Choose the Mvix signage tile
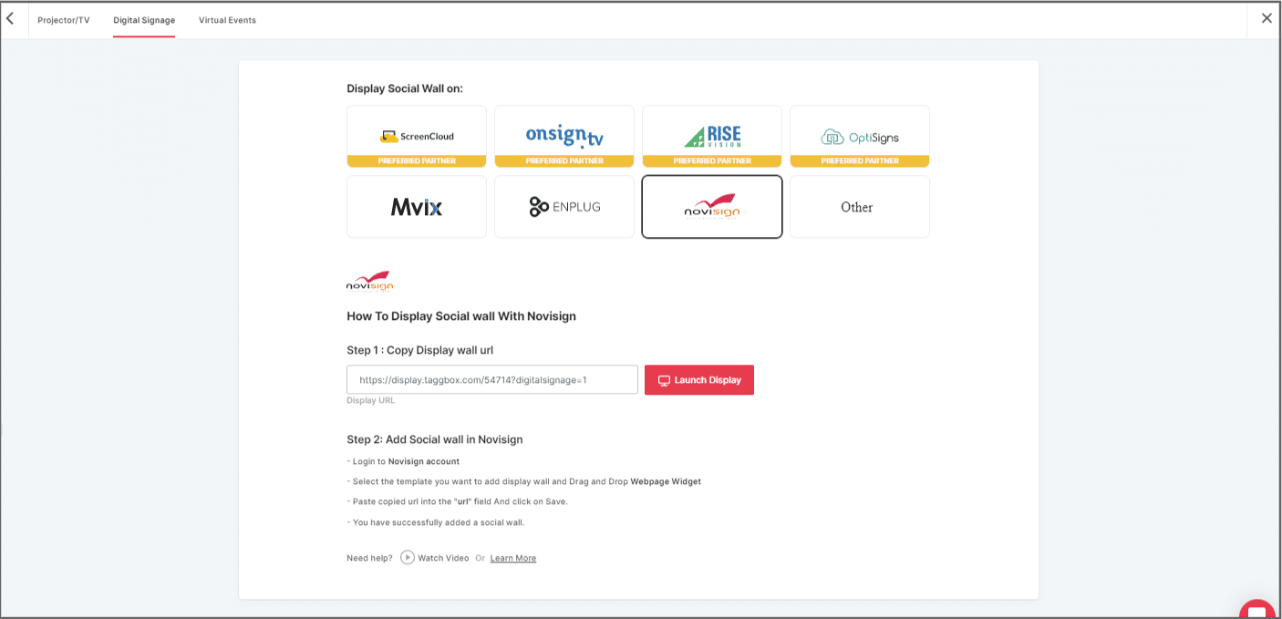 point(417,207)
